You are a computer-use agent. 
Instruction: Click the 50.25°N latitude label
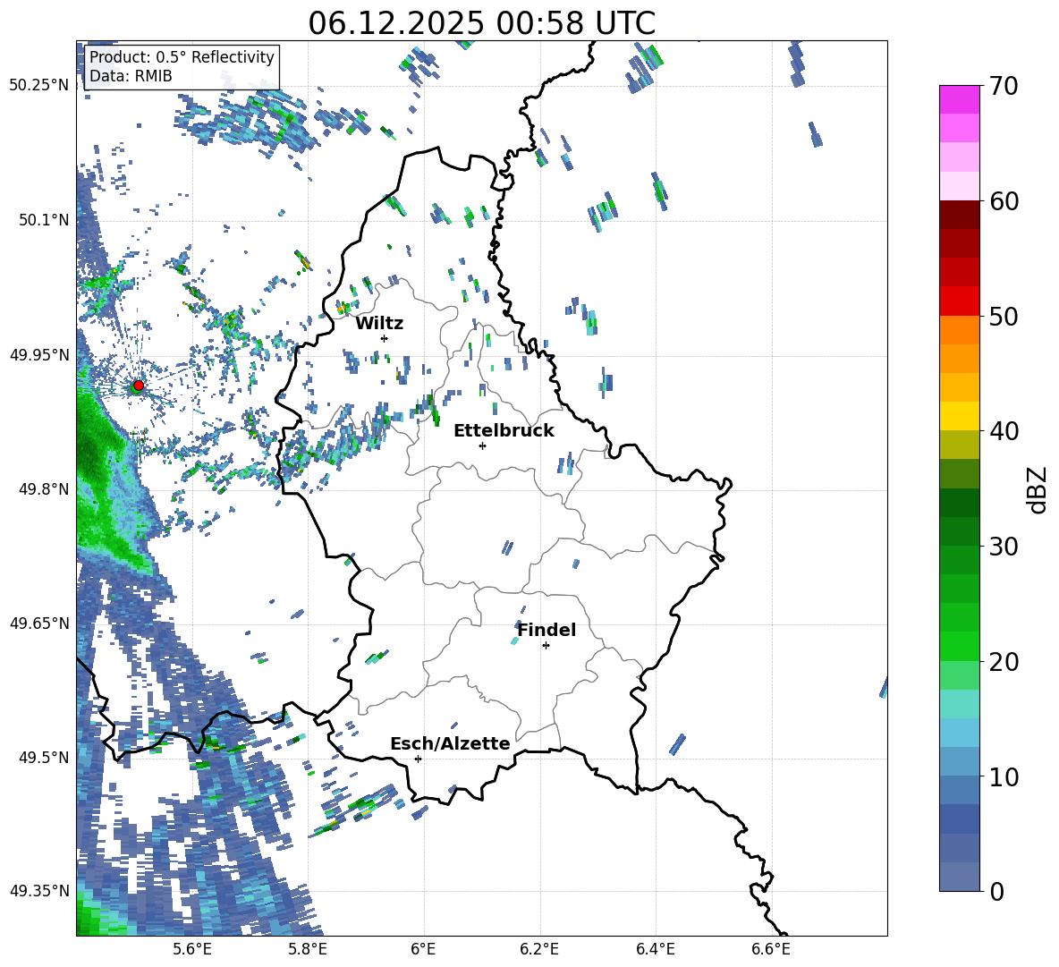[39, 86]
